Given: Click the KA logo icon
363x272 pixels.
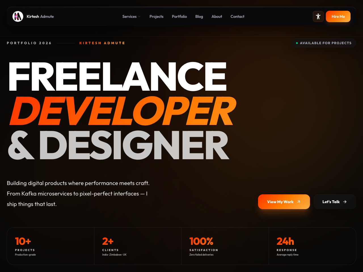Looking at the screenshot, I should coord(18,16).
